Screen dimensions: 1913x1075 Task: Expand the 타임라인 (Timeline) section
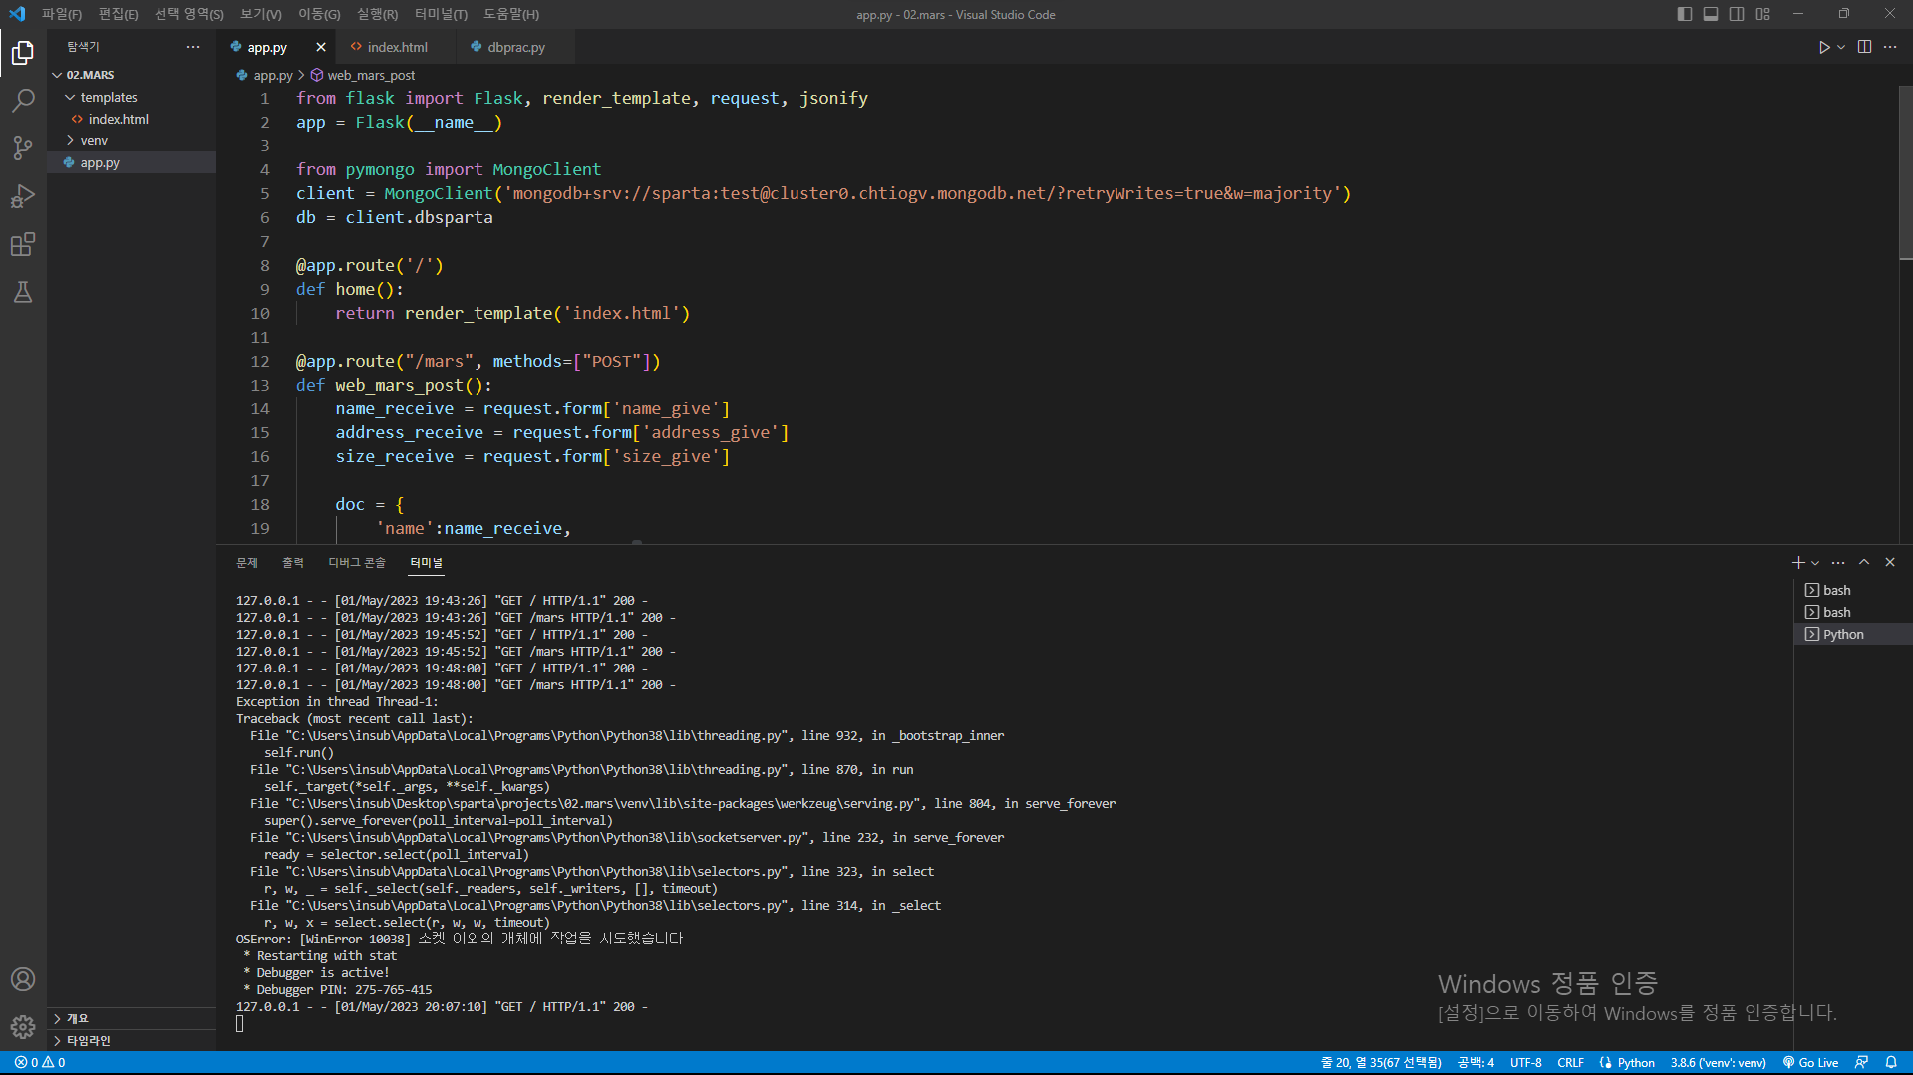click(x=132, y=1040)
